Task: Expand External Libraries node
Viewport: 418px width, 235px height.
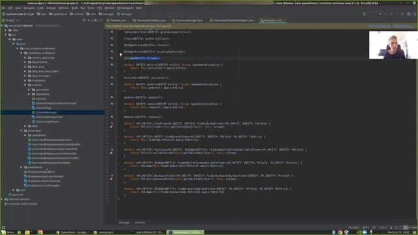Action: [x=2, y=199]
